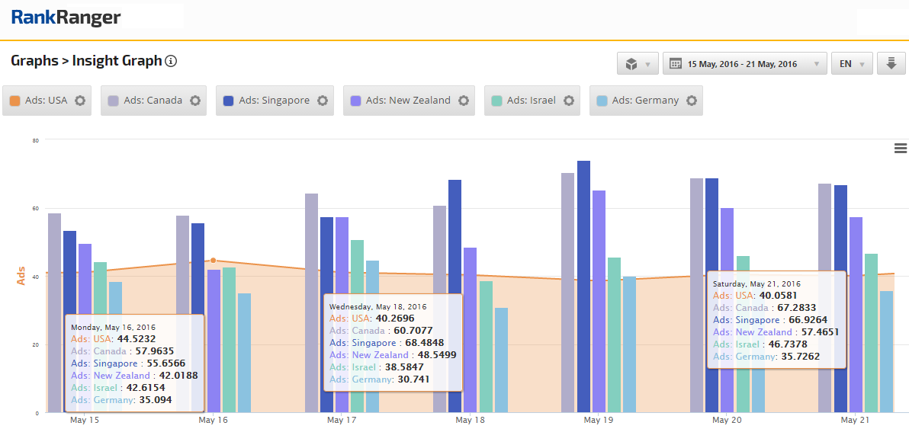Click the Rank Ranger logo
Screen dimensions: 909x429
66,17
